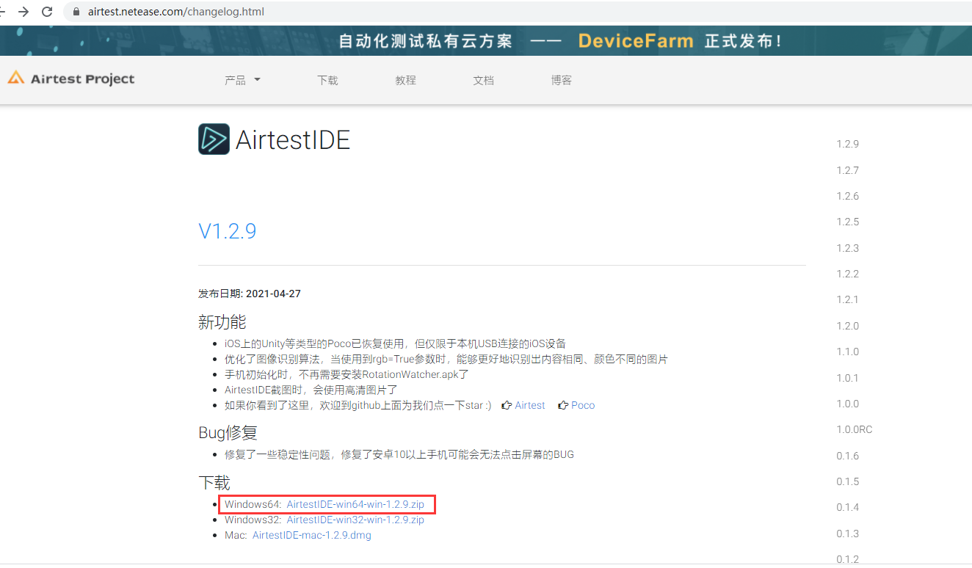The width and height of the screenshot is (972, 568).
Task: Download AirtestIDE-win32-win-1.2.9.zip
Action: (355, 520)
